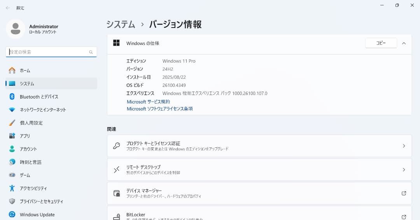Click the product key icon
The height and width of the screenshot is (220, 420).
116,146
